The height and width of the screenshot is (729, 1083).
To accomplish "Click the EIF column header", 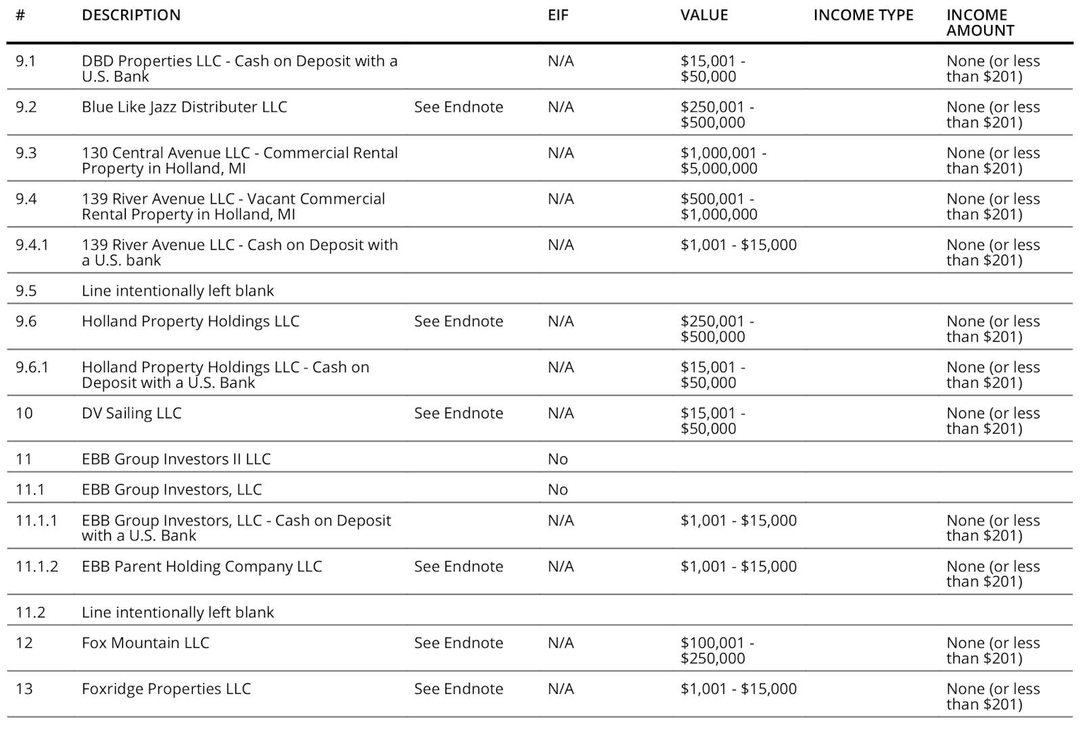I will (558, 15).
